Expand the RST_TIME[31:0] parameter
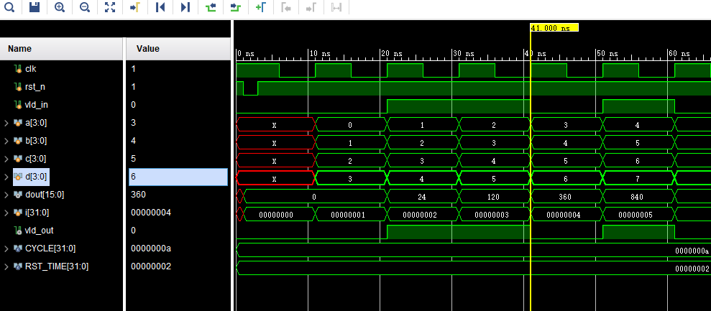 [6, 266]
